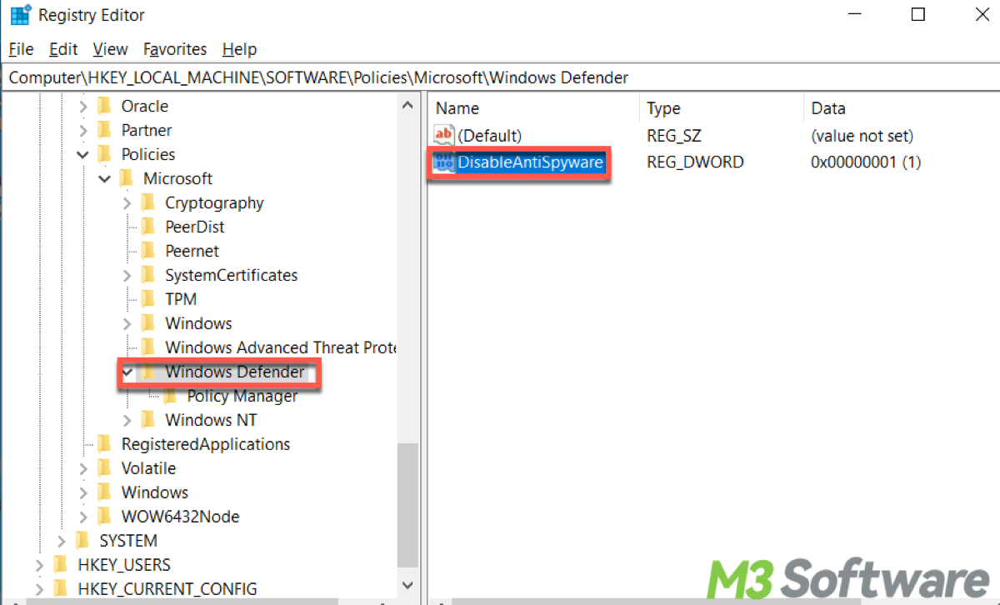Click the (value not set) data cell

click(x=862, y=135)
